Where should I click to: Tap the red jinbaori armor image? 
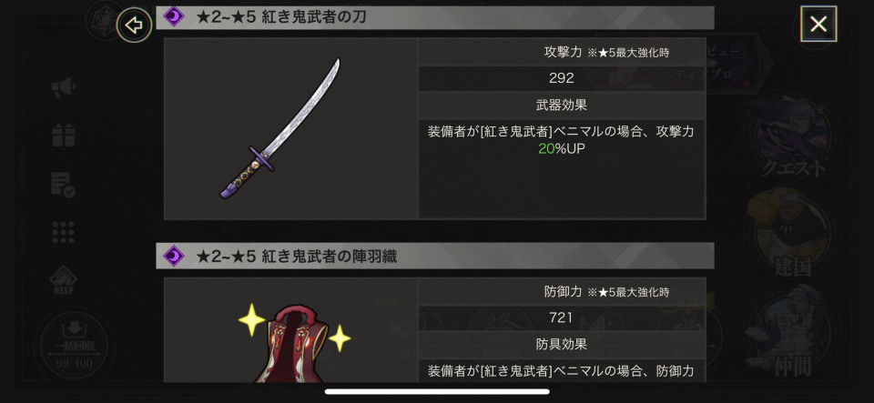click(292, 343)
